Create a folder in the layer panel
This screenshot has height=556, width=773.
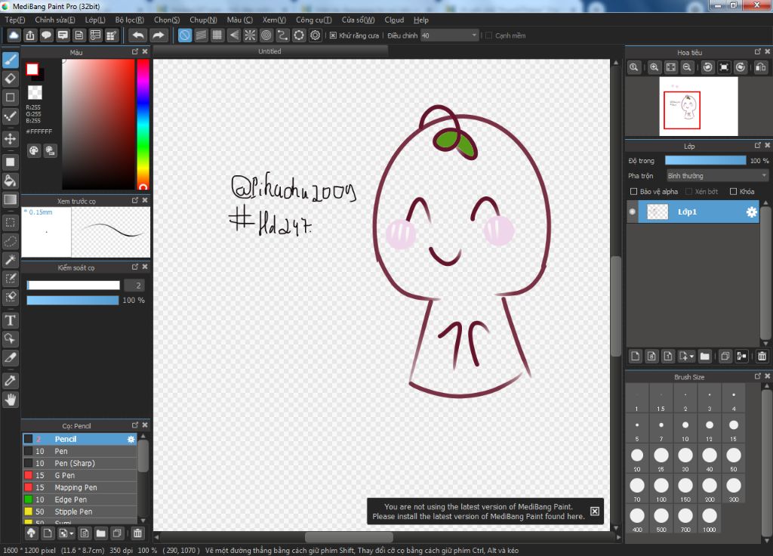coord(705,356)
